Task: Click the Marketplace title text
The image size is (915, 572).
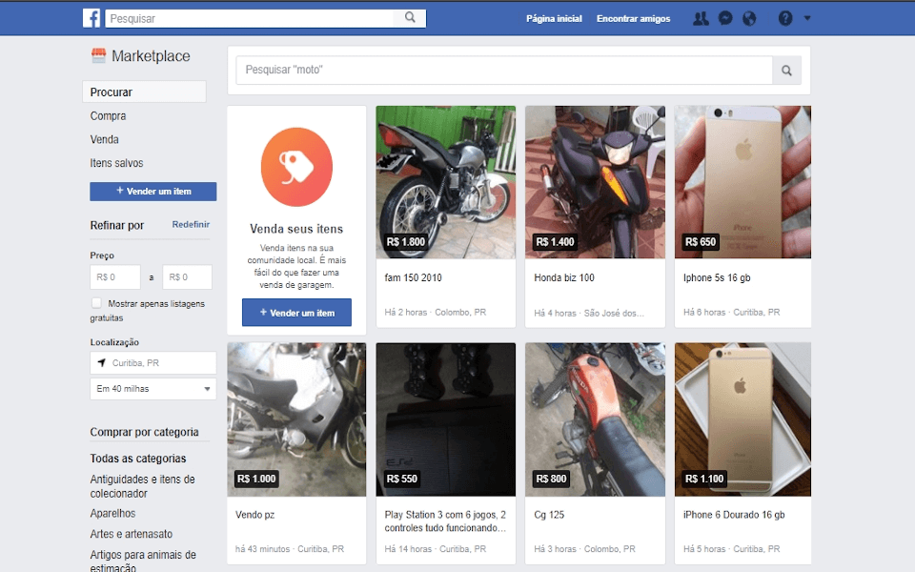Action: (x=151, y=56)
